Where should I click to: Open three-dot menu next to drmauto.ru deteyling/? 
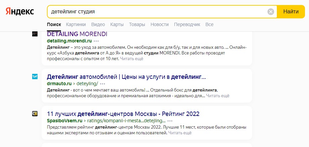[x=103, y=84]
